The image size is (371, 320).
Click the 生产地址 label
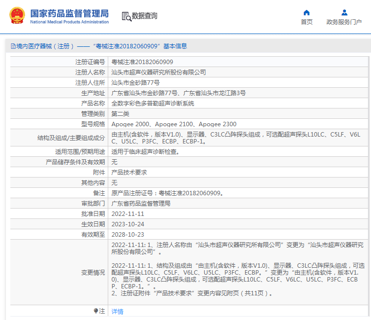click(x=93, y=93)
